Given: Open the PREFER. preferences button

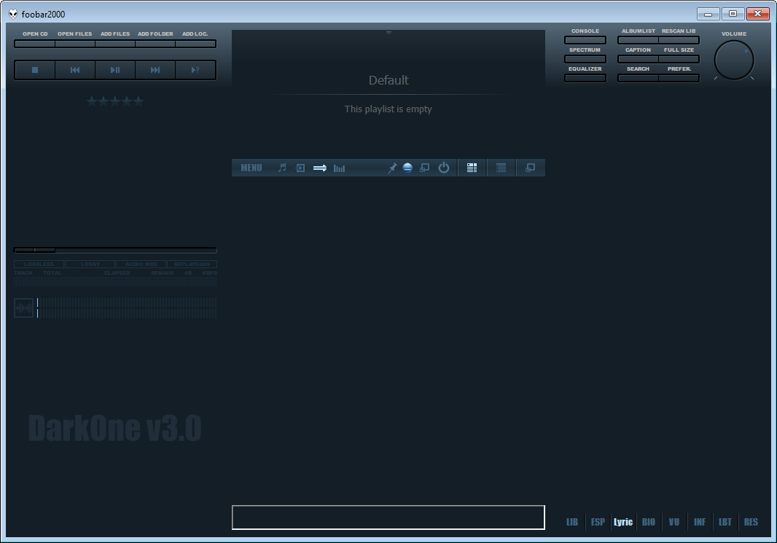Looking at the screenshot, I should (x=679, y=78).
